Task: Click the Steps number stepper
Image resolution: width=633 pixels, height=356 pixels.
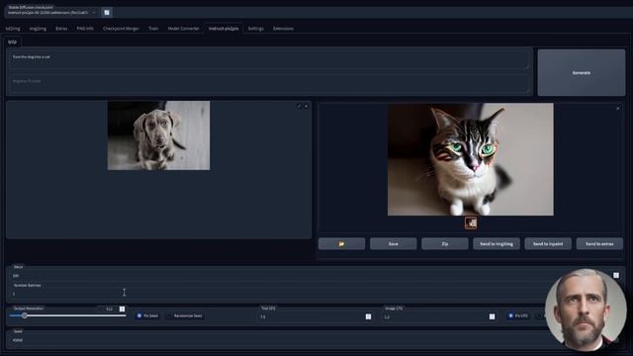Action: pyautogui.click(x=616, y=275)
